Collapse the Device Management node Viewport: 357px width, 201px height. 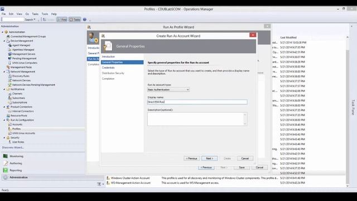[4, 41]
